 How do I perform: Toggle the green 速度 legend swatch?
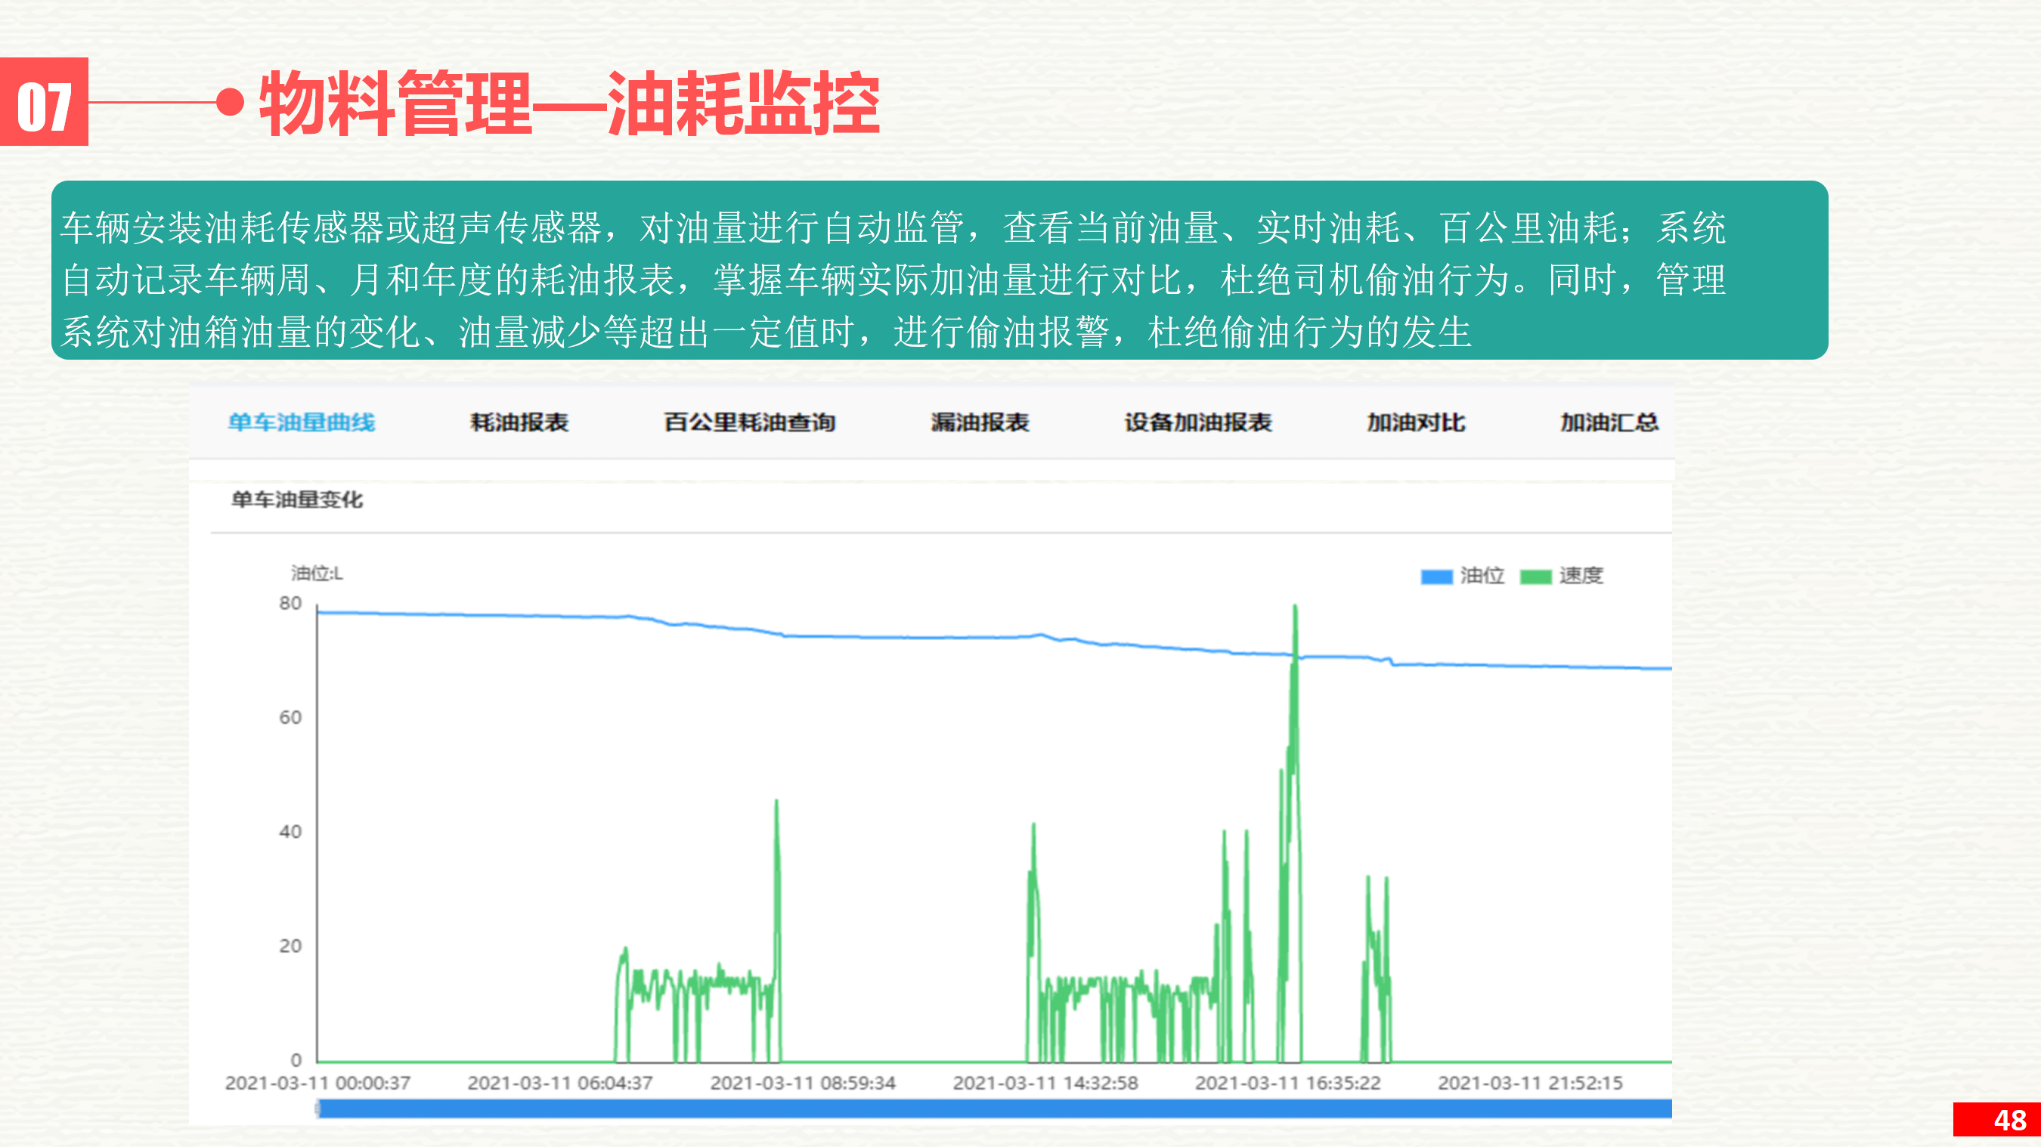click(x=1535, y=577)
